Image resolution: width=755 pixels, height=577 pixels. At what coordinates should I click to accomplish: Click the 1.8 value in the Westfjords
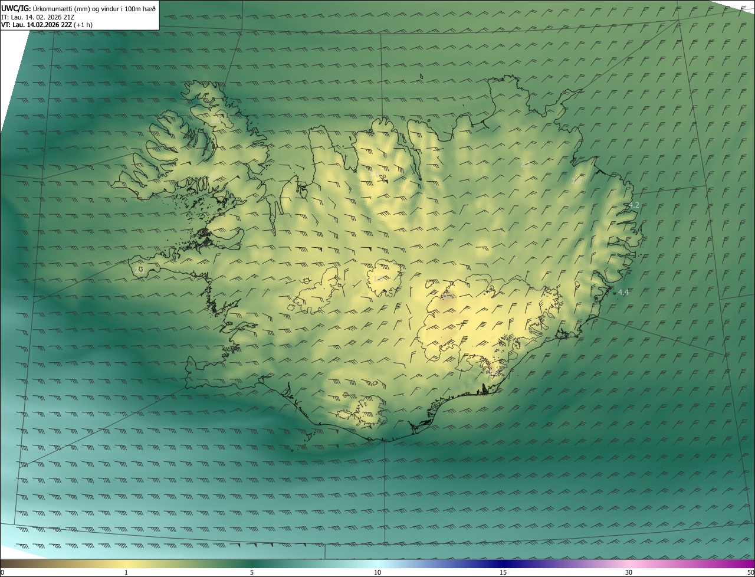pos(216,119)
